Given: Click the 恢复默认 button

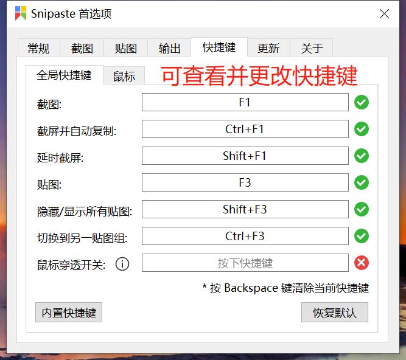Looking at the screenshot, I should pos(335,313).
